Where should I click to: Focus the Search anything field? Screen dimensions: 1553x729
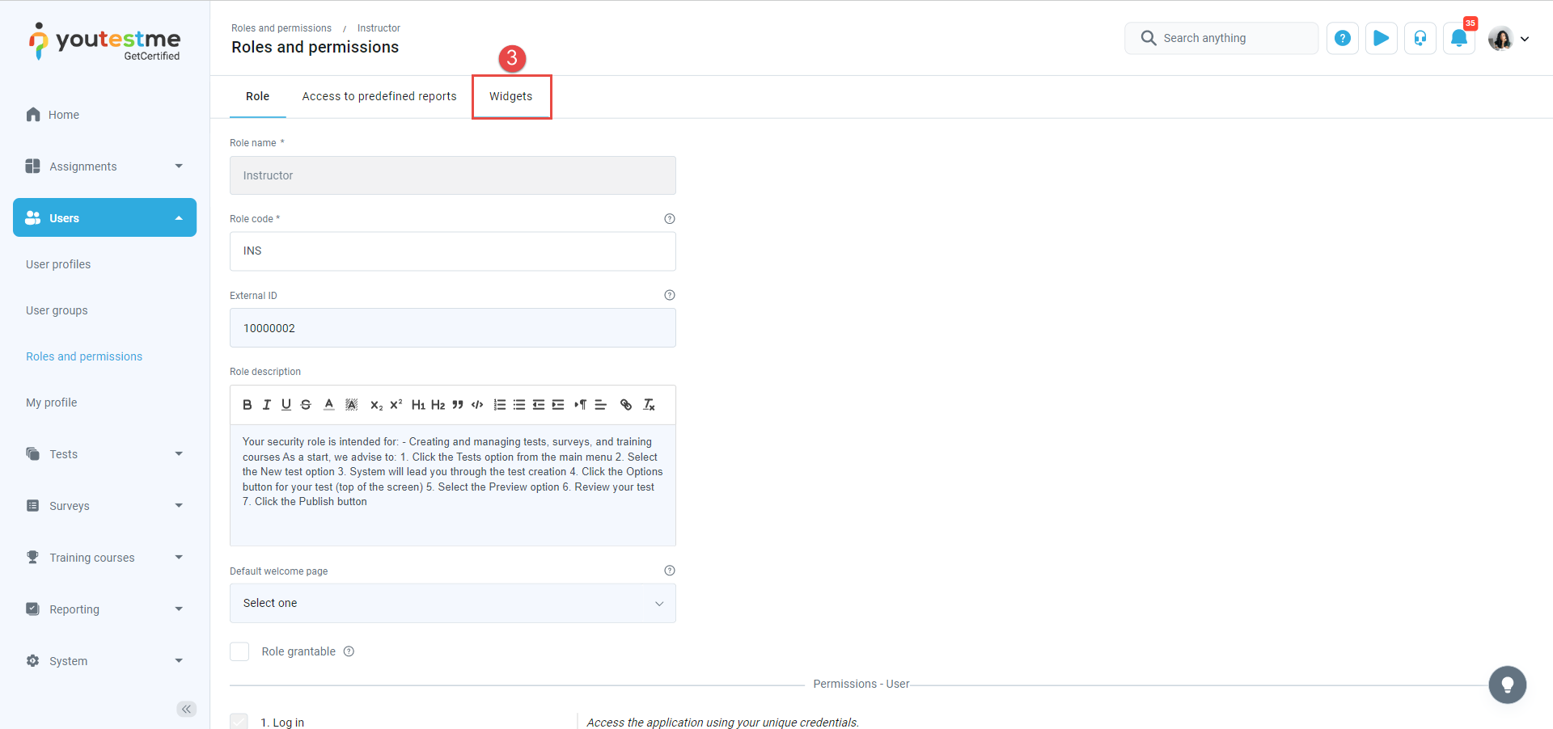(x=1221, y=38)
